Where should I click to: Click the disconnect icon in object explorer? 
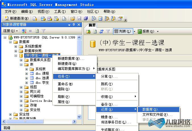point(24,31)
